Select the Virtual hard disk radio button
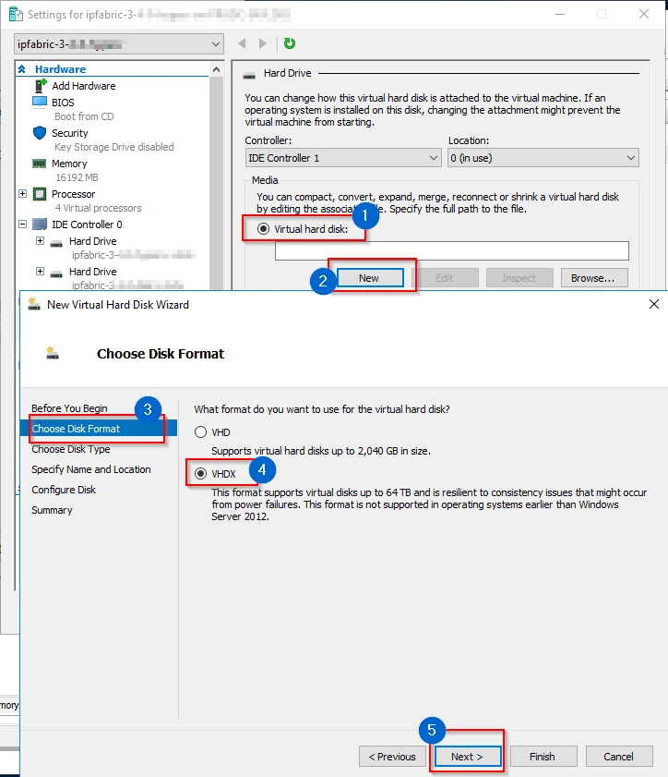Viewport: 668px width, 777px height. point(264,228)
